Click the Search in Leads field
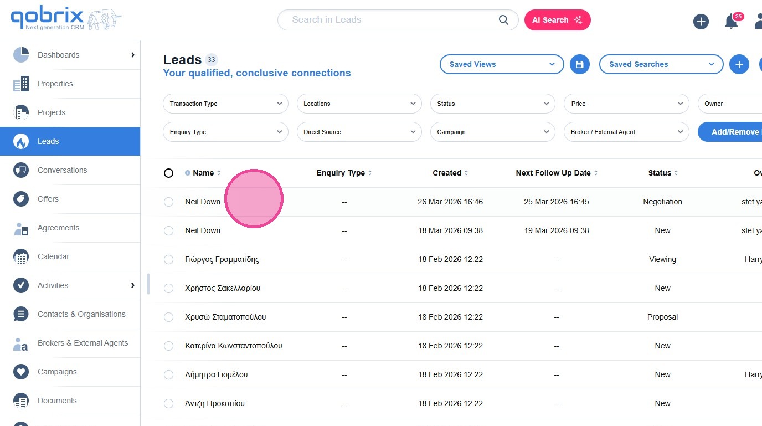Image resolution: width=762 pixels, height=426 pixels. point(388,20)
